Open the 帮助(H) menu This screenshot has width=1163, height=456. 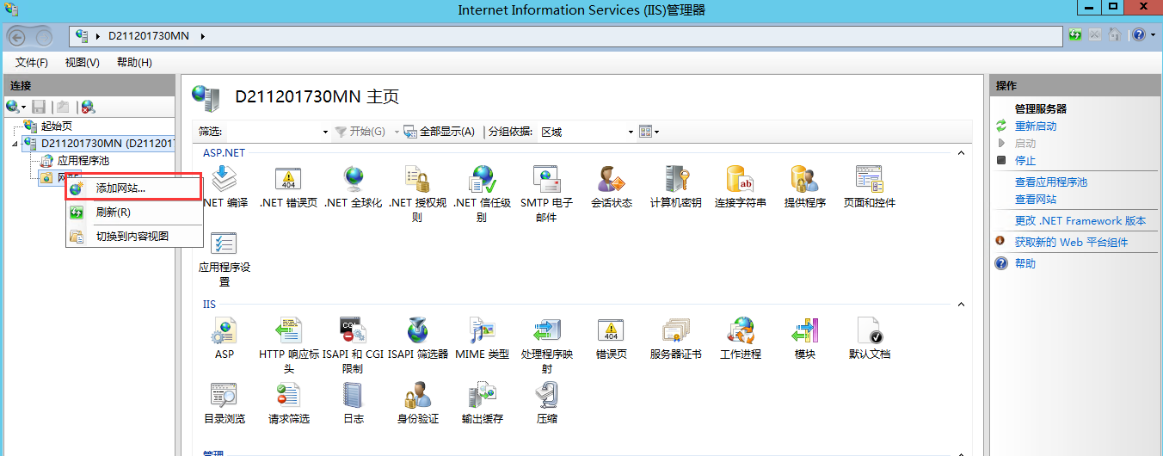click(134, 63)
